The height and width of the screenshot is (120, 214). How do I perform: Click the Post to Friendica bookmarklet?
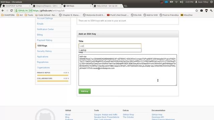(169, 15)
